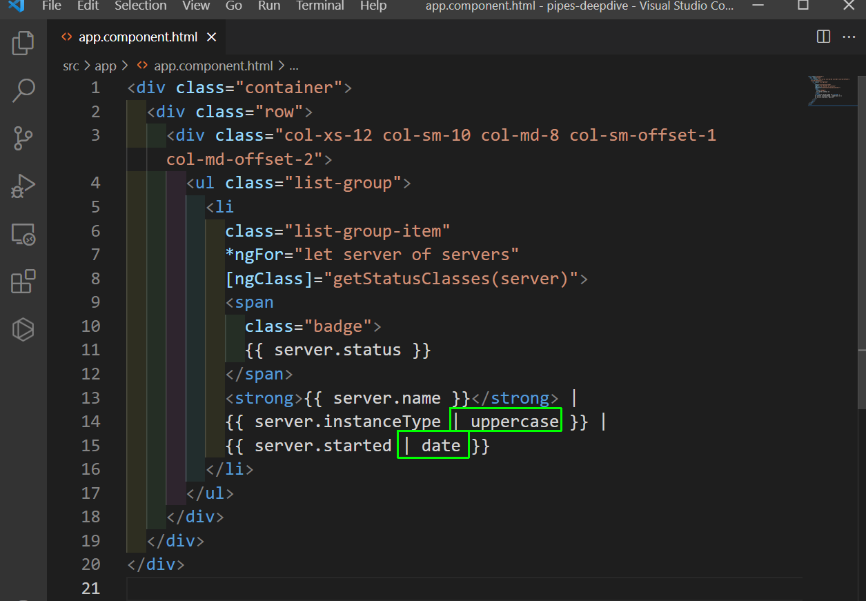The width and height of the screenshot is (866, 601).
Task: Open the Search view in activity bar
Action: (23, 90)
